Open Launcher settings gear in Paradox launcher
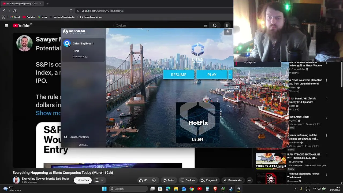This screenshot has width=343, height=193. (x=66, y=137)
